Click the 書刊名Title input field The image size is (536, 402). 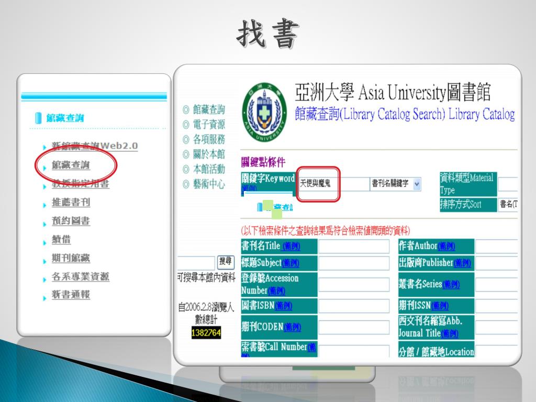click(354, 246)
